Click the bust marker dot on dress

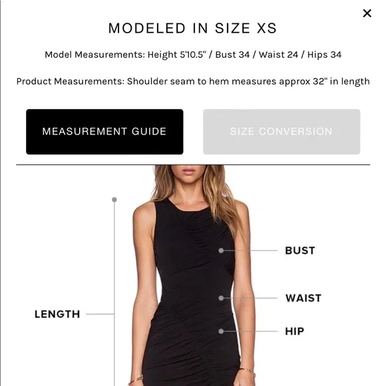tap(221, 251)
